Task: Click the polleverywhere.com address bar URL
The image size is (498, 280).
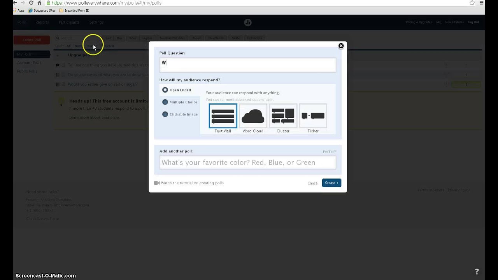Action: (x=107, y=3)
